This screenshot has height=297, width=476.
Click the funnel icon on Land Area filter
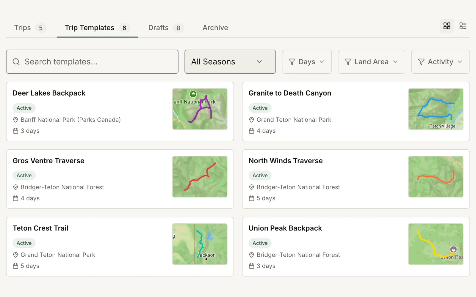click(348, 62)
